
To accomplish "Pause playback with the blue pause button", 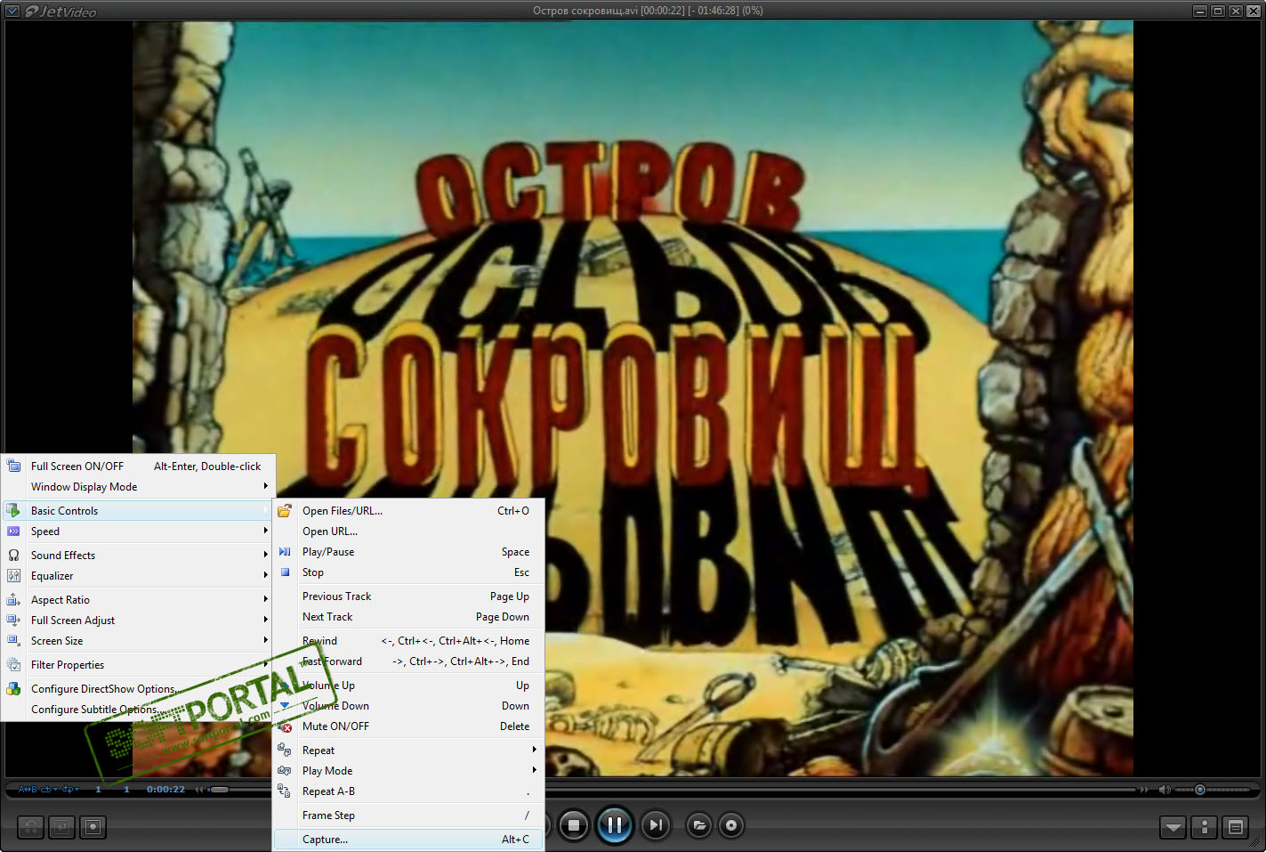I will pyautogui.click(x=614, y=825).
